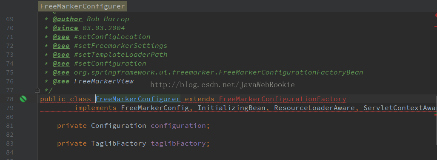Place cursor on taglibFactory field name

(178, 143)
